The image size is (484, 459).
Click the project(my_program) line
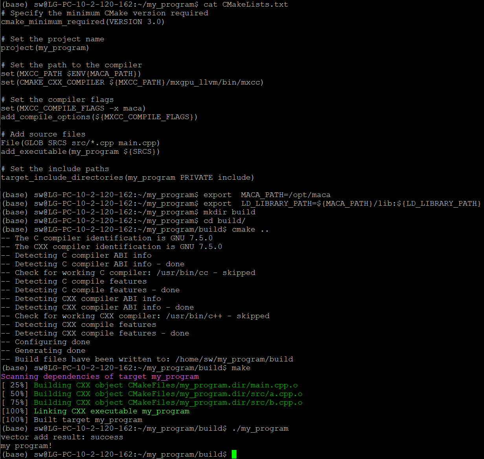tap(45, 48)
